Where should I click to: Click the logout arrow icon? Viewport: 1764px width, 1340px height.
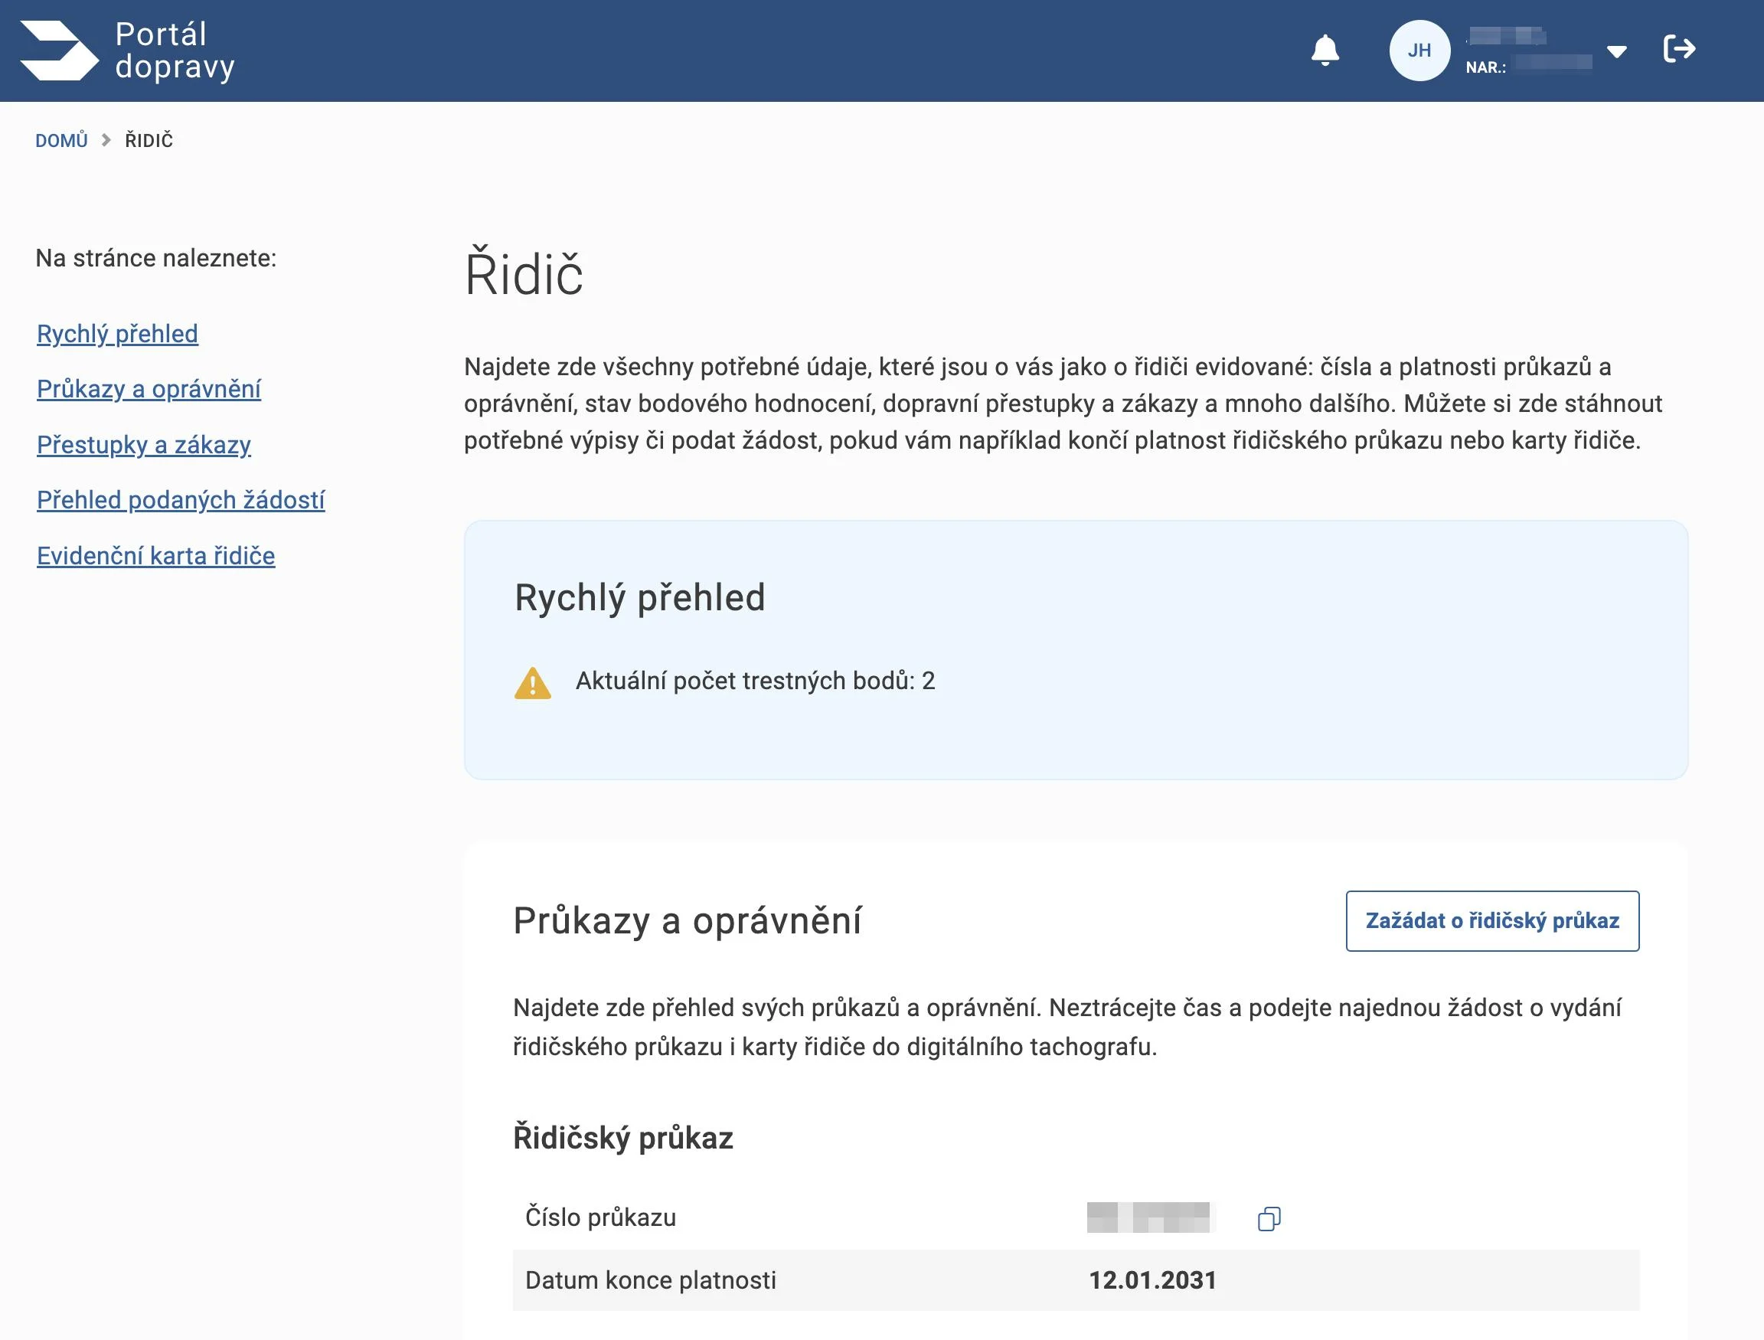(1679, 50)
